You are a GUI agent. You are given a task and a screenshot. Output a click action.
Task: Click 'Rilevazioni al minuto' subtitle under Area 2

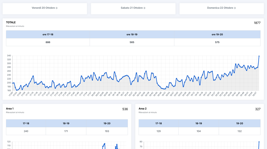pos(148,113)
